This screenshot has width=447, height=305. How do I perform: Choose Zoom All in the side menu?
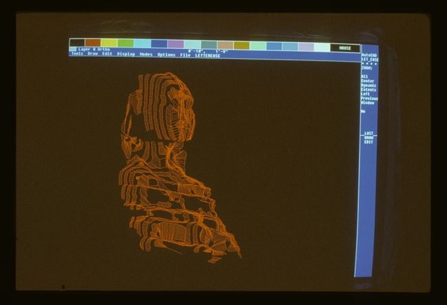point(364,76)
